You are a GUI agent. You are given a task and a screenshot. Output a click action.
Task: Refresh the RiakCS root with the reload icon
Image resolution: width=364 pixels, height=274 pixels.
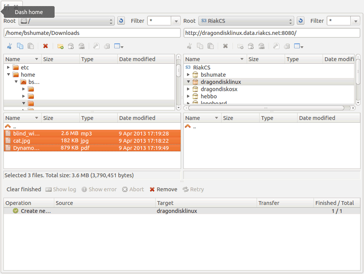tap(301, 20)
